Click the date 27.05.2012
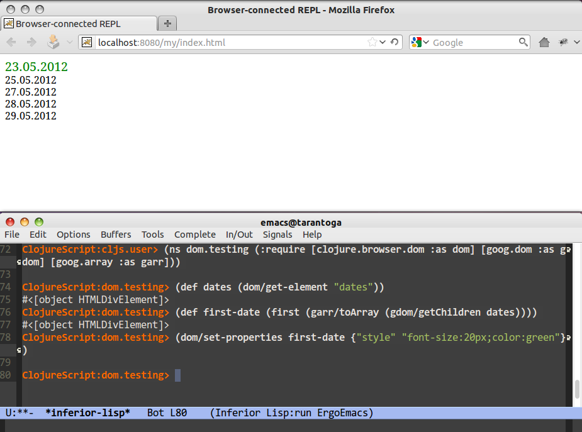Screen dimensions: 582x432 tap(31, 92)
